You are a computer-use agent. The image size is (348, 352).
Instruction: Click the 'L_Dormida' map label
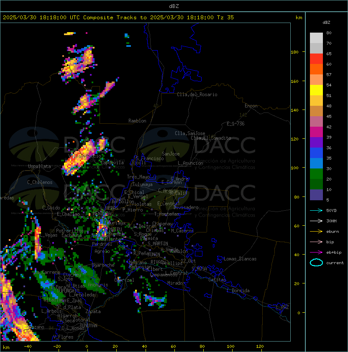238,291
